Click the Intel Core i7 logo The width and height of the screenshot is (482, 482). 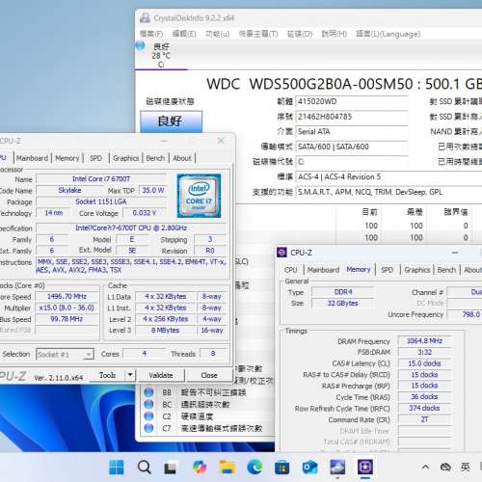pos(199,196)
